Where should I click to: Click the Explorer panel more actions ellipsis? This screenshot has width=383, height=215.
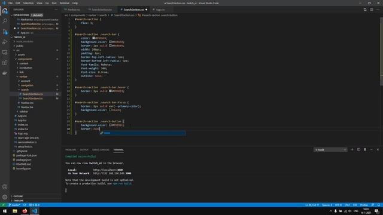click(56, 10)
